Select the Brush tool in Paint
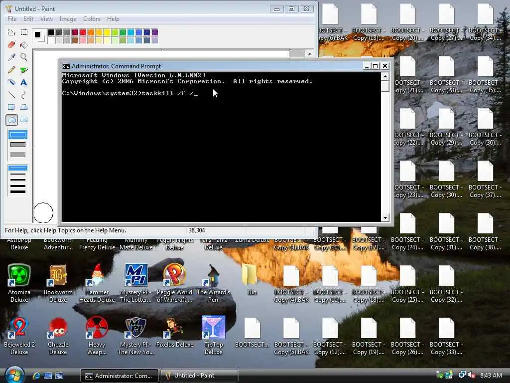 pos(24,70)
